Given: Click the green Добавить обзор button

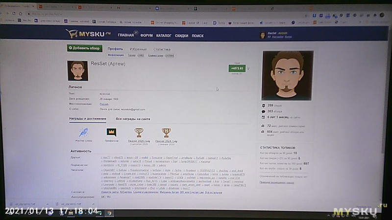Looking at the screenshot, I should click(84, 48).
